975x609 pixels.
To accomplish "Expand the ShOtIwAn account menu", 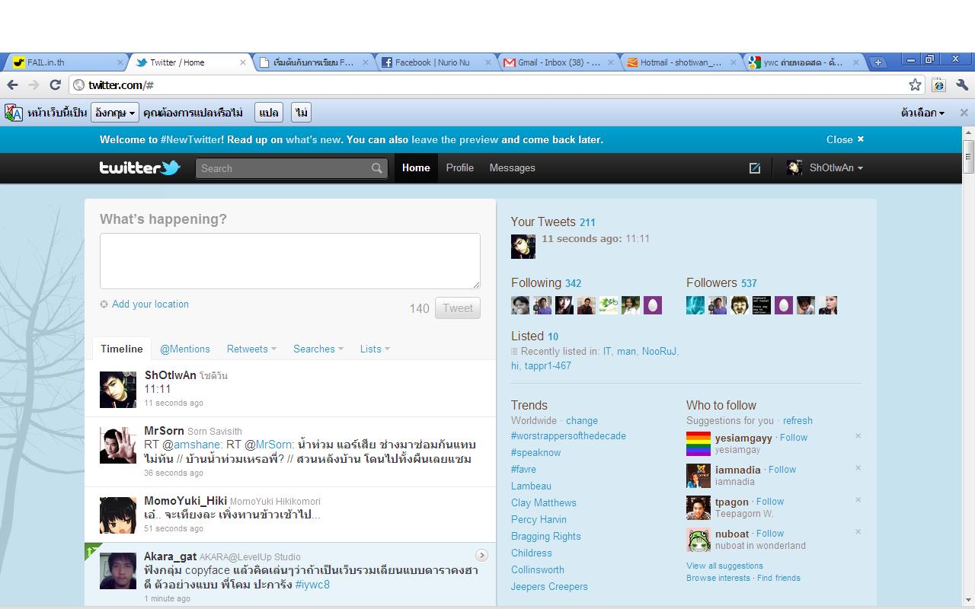I will [826, 168].
